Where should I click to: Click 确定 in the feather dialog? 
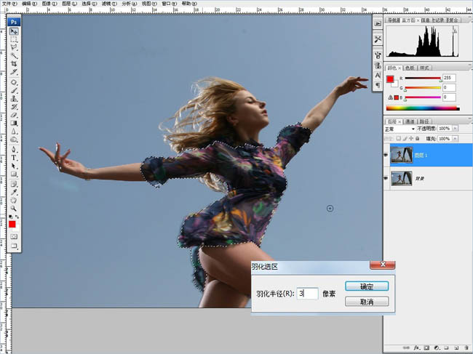(x=367, y=286)
